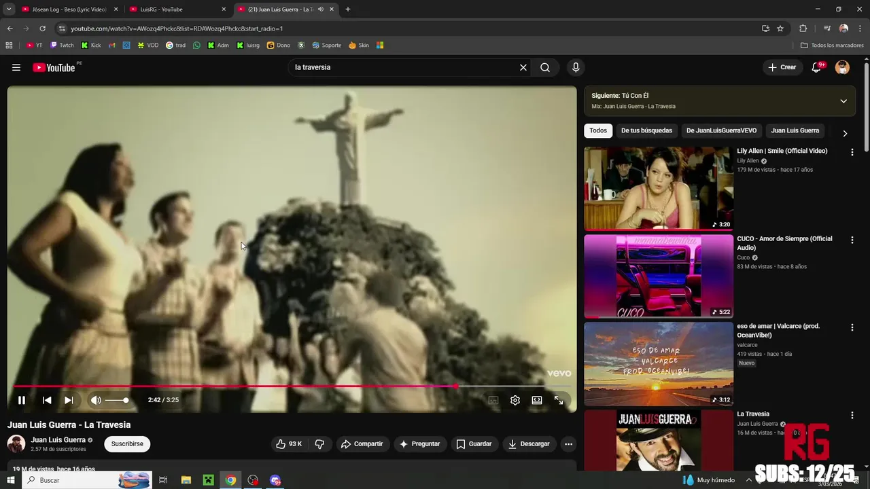This screenshot has height=489, width=870.
Task: Dislike the video with thumbs down
Action: pyautogui.click(x=319, y=444)
